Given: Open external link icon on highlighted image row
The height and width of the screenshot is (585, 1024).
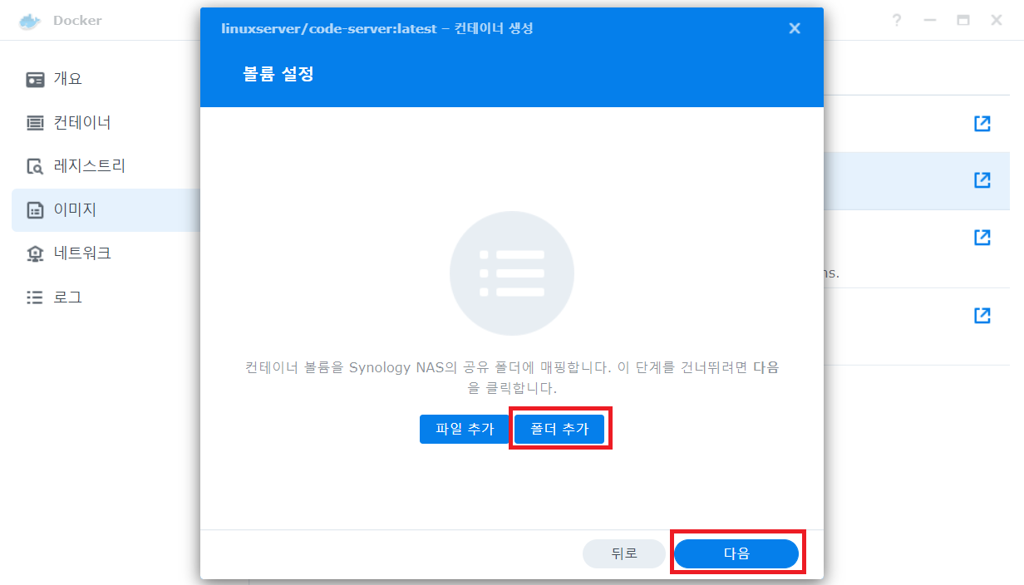Looking at the screenshot, I should click(x=982, y=179).
